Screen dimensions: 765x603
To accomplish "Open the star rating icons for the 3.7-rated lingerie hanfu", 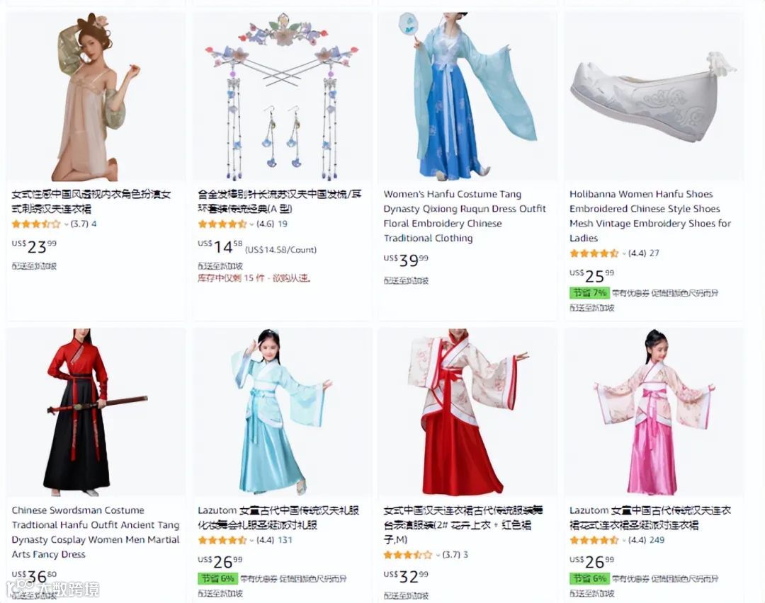I will pyautogui.click(x=36, y=224).
